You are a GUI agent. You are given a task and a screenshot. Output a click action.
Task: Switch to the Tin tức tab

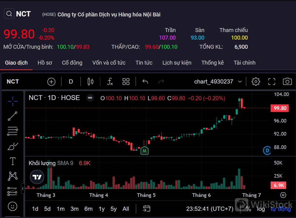click(144, 63)
